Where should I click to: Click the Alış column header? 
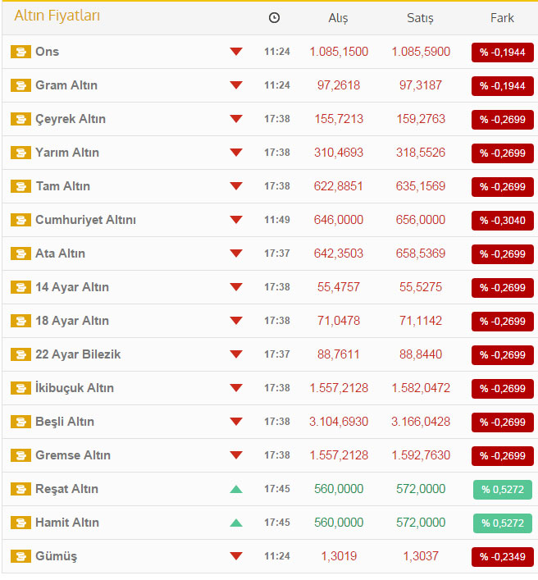click(x=338, y=17)
